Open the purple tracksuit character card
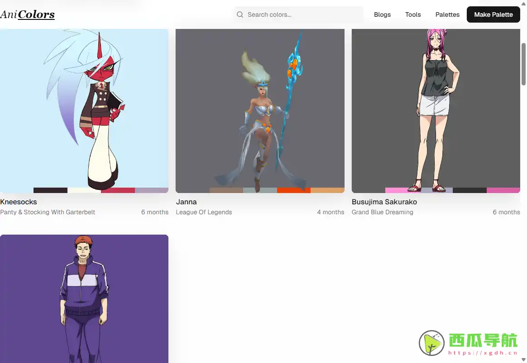 coord(84,298)
